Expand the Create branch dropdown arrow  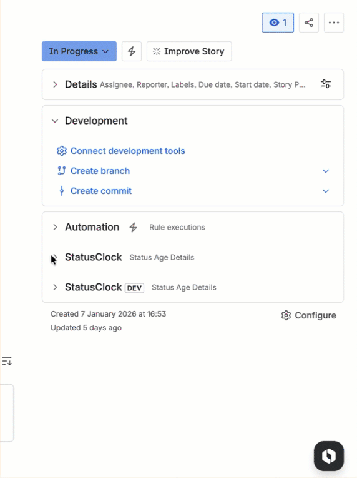coord(326,171)
